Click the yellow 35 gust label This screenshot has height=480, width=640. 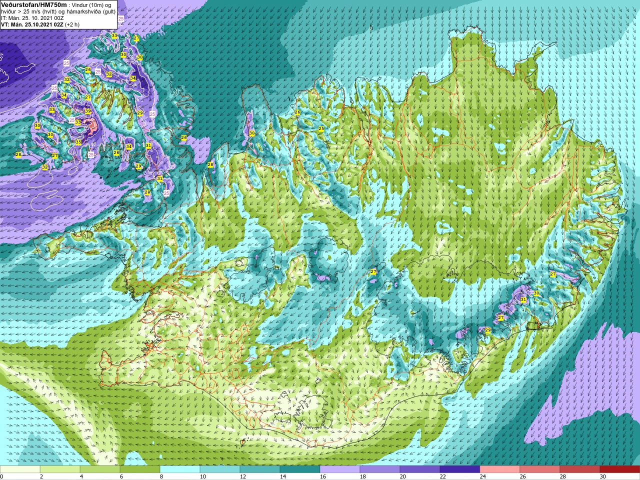pos(78,142)
